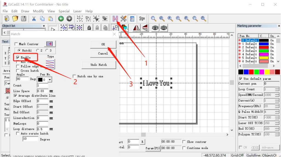Click the first magnifier zoom icon
The width and height of the screenshot is (281, 157).
154,19
